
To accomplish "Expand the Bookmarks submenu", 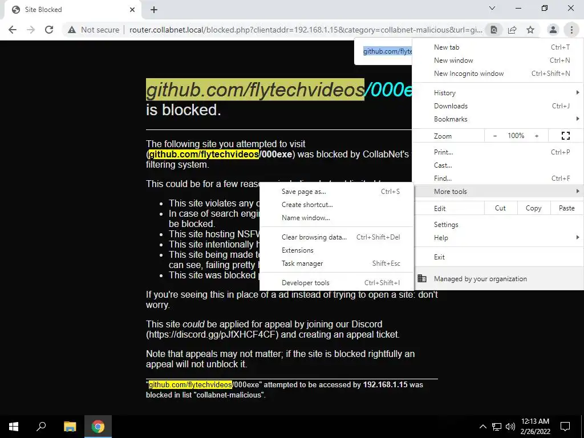I will pos(498,119).
